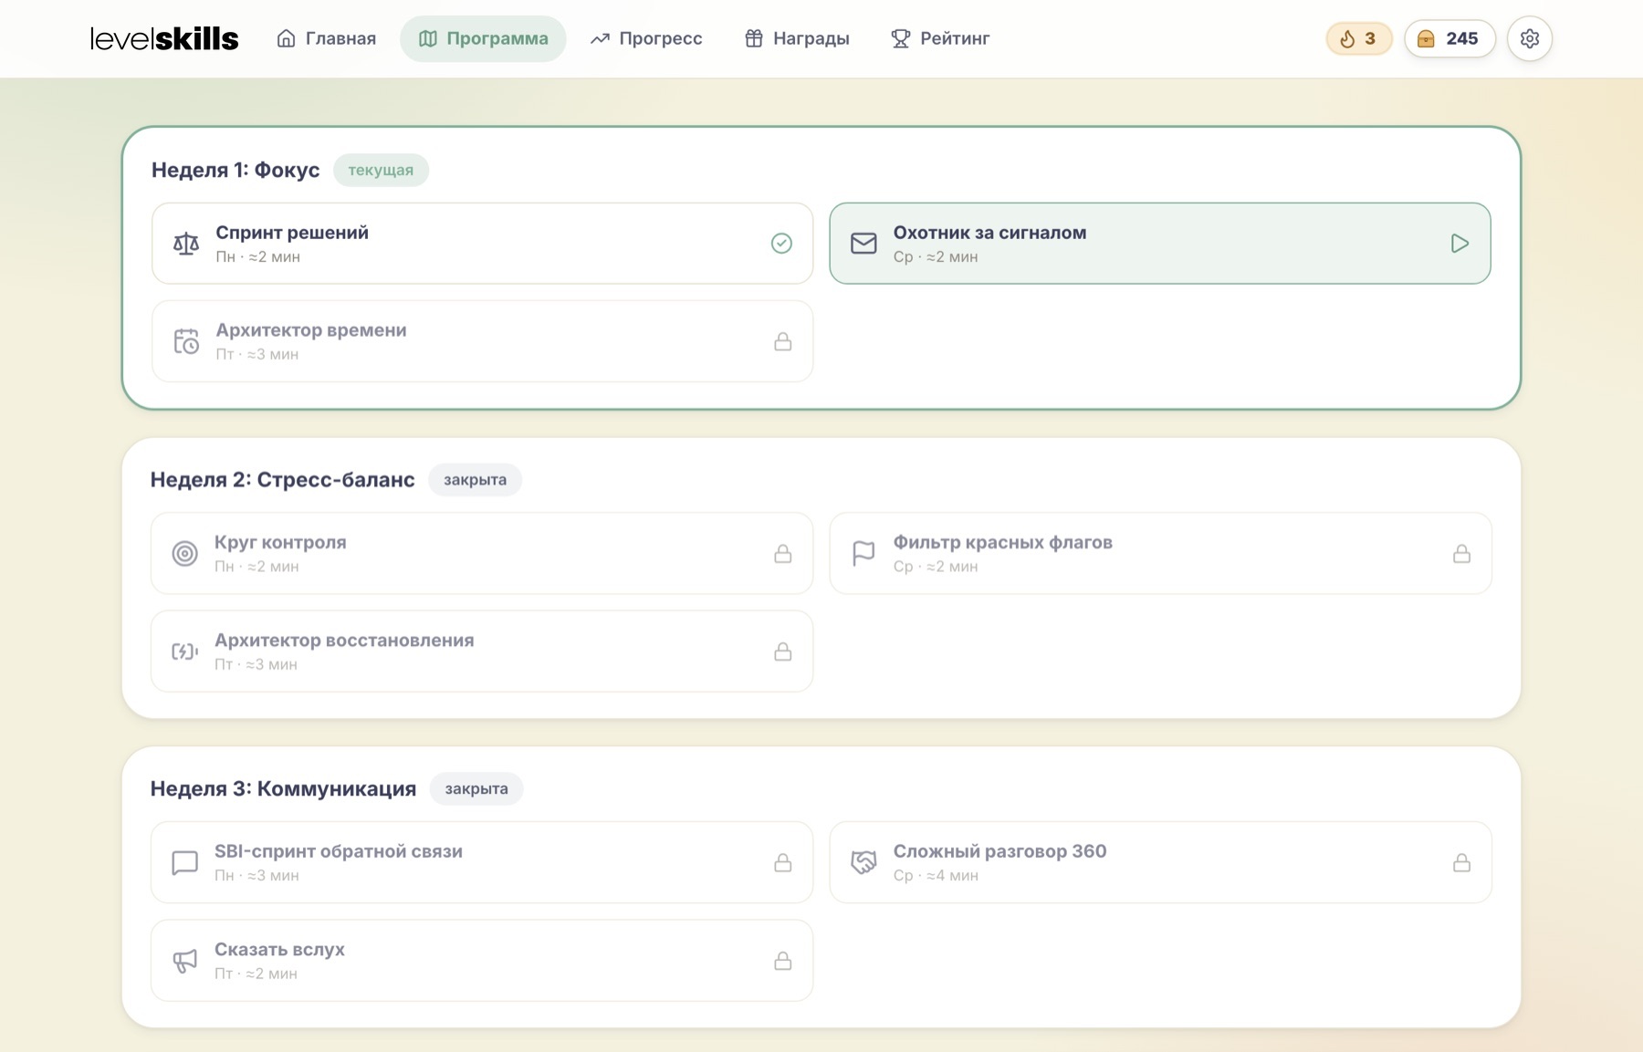
Task: Click the lock icon on Фильтр красных флагов
Action: coord(1461,554)
